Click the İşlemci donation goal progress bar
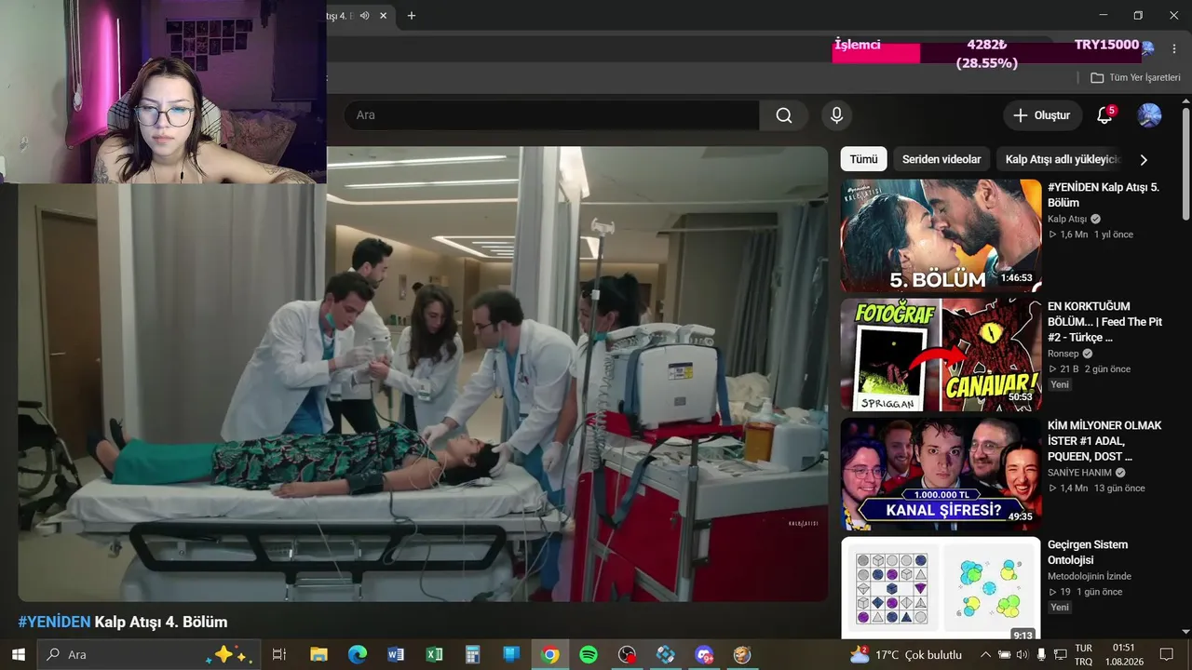Screen dimensions: 1192x670 (988, 53)
